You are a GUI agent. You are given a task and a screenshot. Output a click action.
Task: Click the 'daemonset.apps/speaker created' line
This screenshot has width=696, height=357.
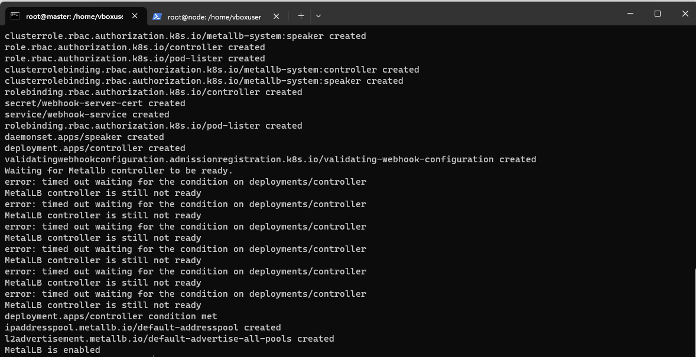[x=84, y=137]
